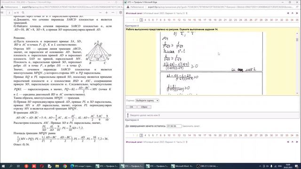Open File Explorer from the taskbar
This screenshot has height=169, width=301.
[x=57, y=166]
